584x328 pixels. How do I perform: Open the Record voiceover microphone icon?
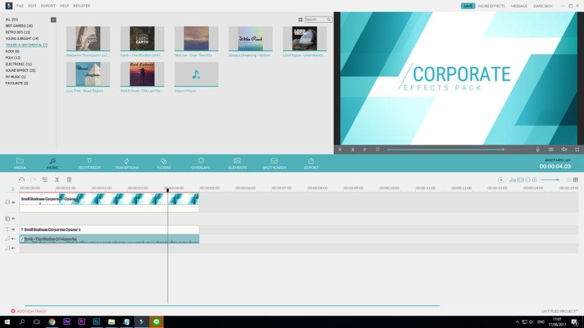538,149
